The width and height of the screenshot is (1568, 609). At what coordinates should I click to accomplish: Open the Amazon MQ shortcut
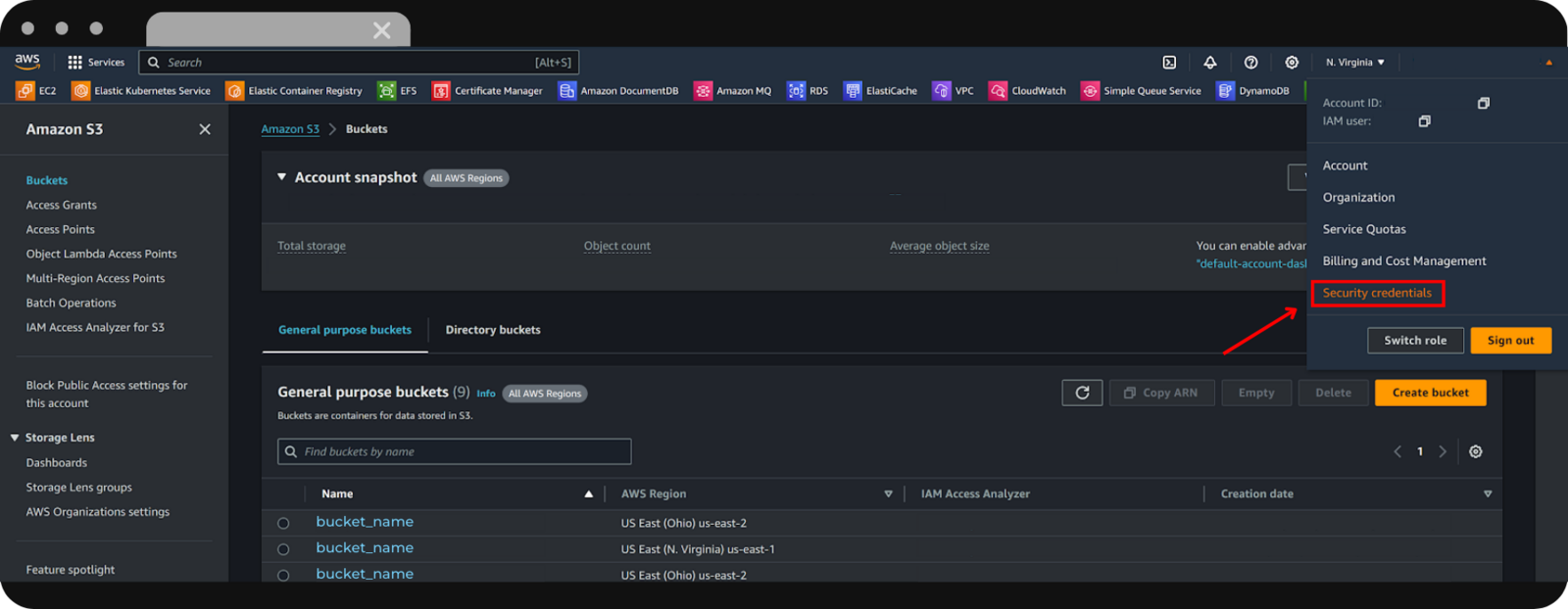click(733, 90)
